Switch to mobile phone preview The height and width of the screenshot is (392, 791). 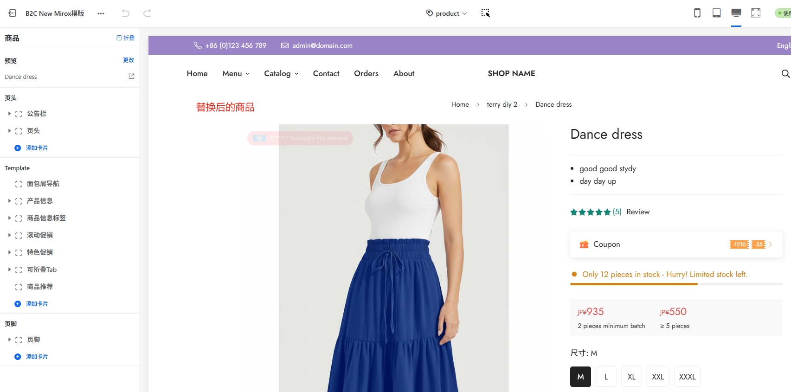[697, 13]
